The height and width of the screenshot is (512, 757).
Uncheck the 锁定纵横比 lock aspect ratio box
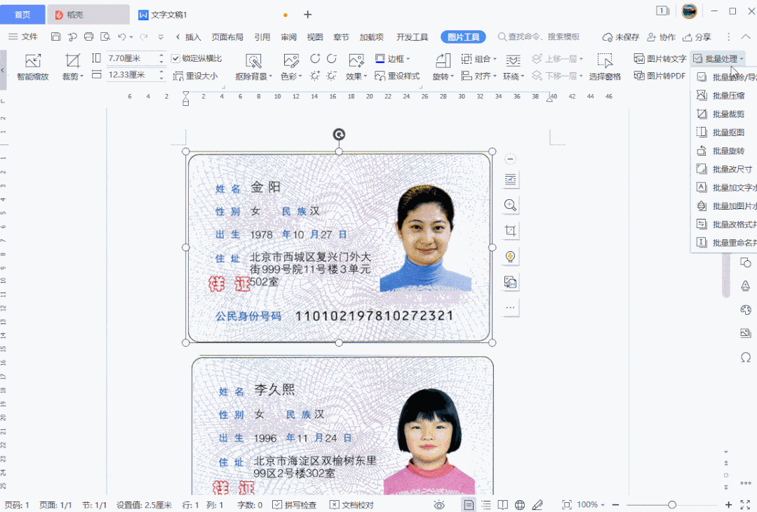pyautogui.click(x=175, y=58)
